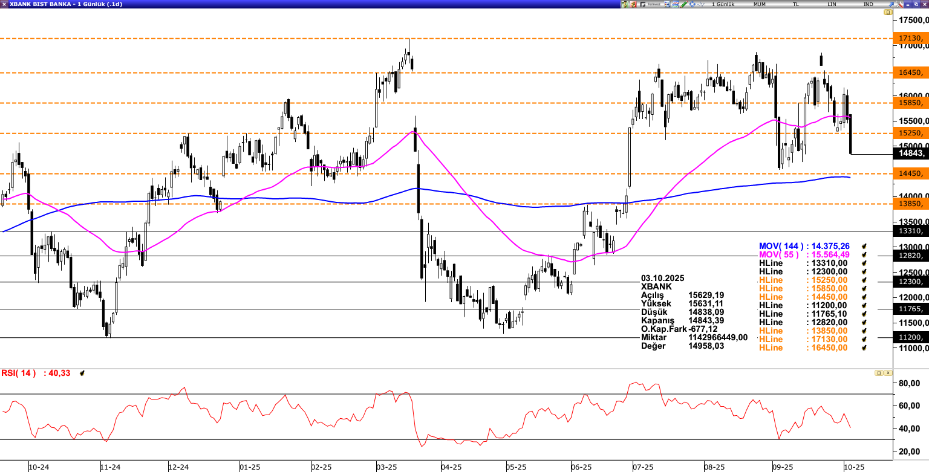Click the first yellow figure toolbar icon
Screen dimensions: 929x472
(625, 4)
